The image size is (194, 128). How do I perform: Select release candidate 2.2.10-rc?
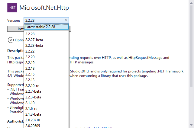pyautogui.click(x=32, y=86)
